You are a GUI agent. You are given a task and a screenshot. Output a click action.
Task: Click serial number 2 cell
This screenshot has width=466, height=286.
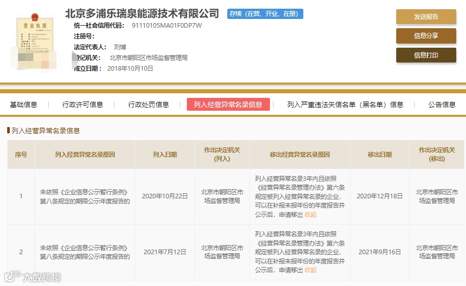click(x=21, y=252)
